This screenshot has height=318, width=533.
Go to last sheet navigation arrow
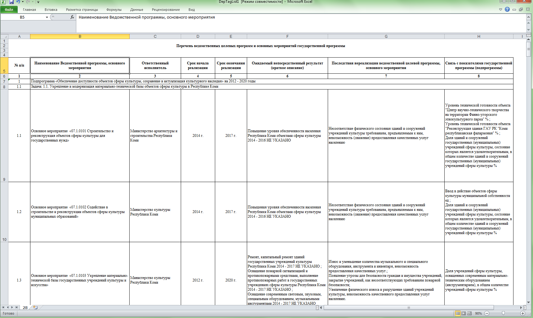point(16,307)
